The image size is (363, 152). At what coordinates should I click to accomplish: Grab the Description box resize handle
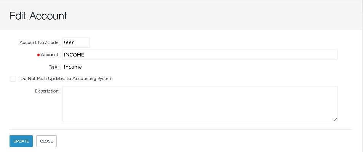click(x=335, y=120)
